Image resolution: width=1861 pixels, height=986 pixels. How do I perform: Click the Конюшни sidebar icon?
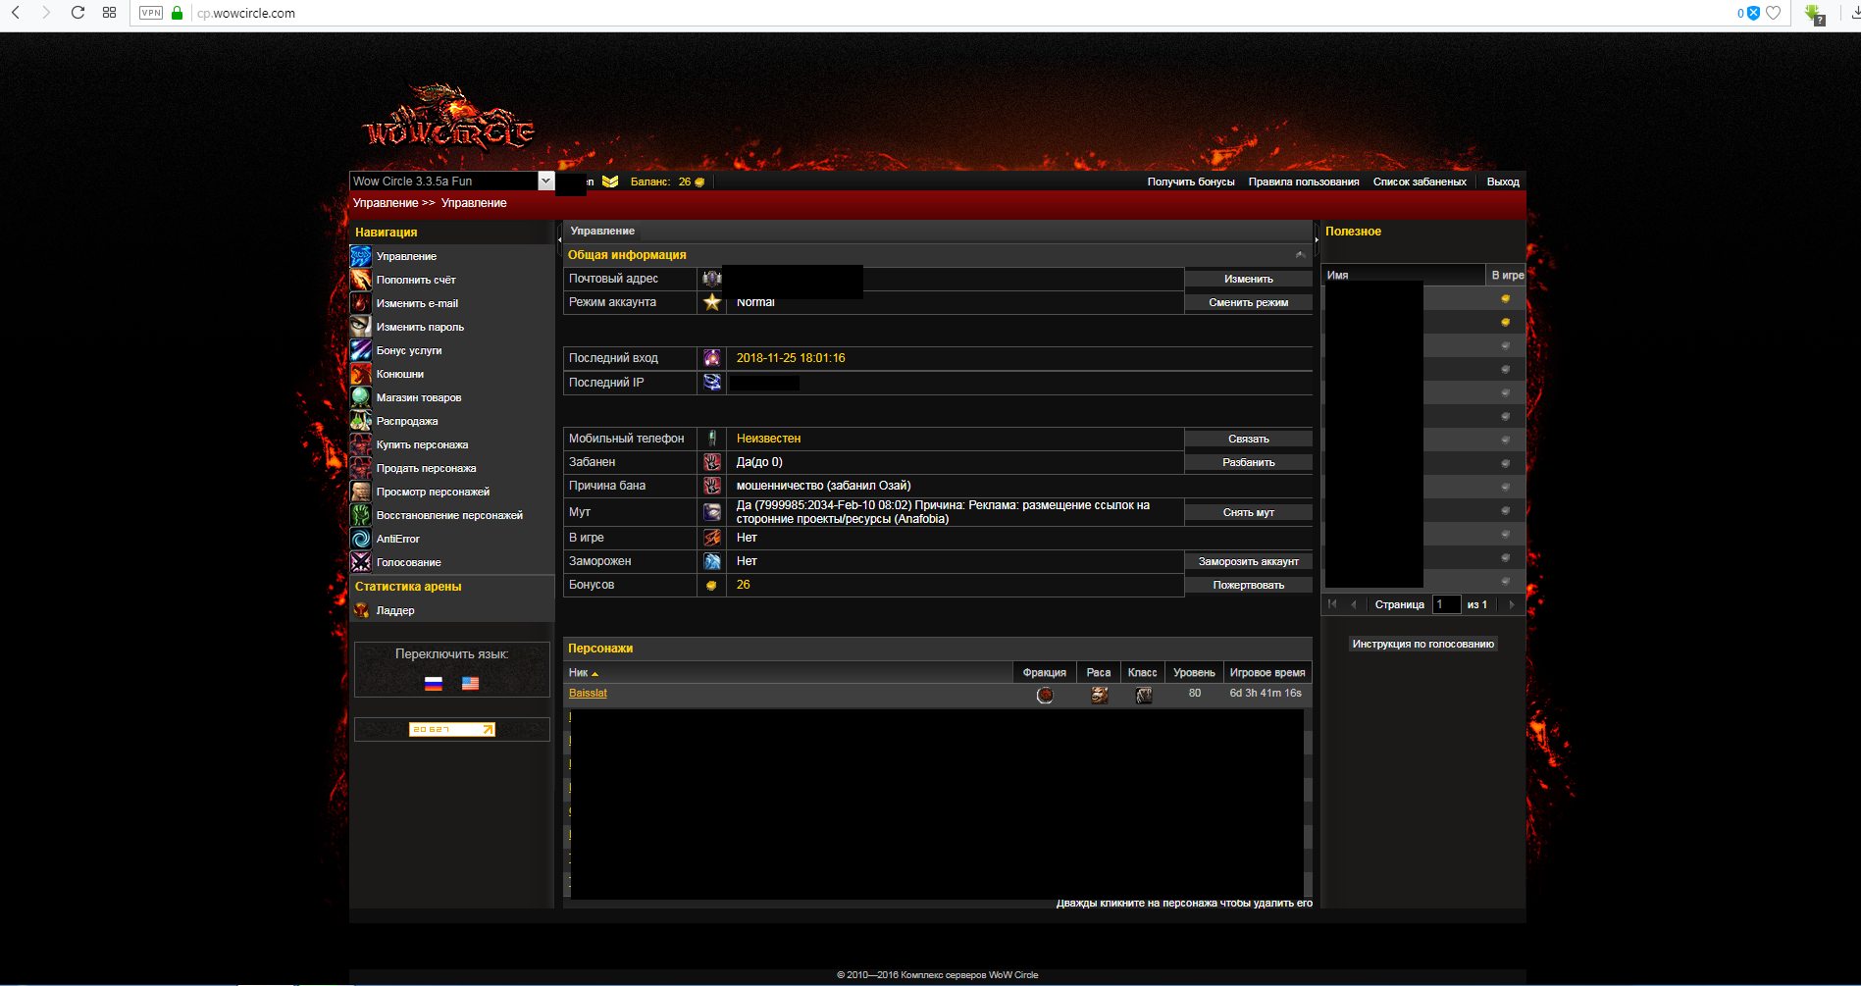[361, 374]
